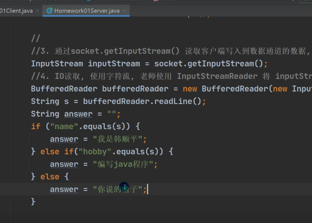
Task: Click the "你说的啥子" string literal
Action: [x=117, y=189]
